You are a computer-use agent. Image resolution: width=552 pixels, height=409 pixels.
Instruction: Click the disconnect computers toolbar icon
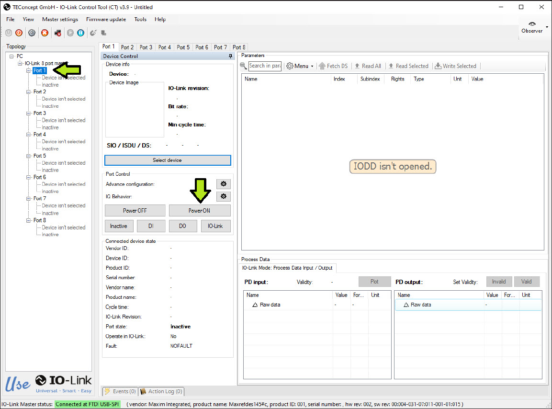pyautogui.click(x=58, y=33)
